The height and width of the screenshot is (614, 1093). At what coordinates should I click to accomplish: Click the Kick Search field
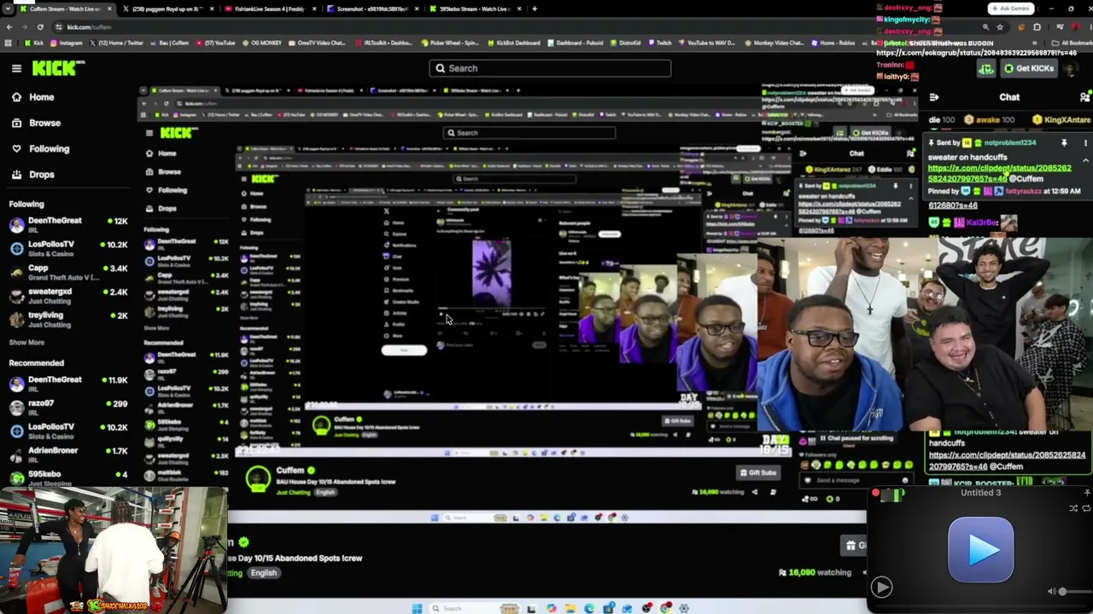pyautogui.click(x=550, y=68)
